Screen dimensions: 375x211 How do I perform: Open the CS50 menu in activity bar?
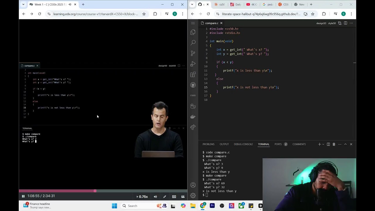click(193, 95)
